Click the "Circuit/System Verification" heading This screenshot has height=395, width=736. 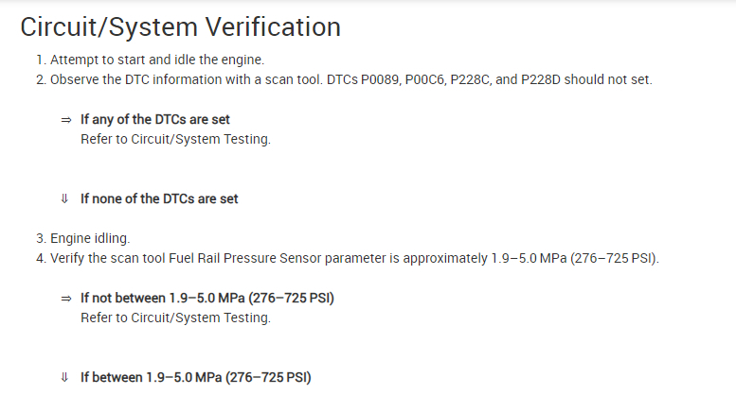point(180,26)
